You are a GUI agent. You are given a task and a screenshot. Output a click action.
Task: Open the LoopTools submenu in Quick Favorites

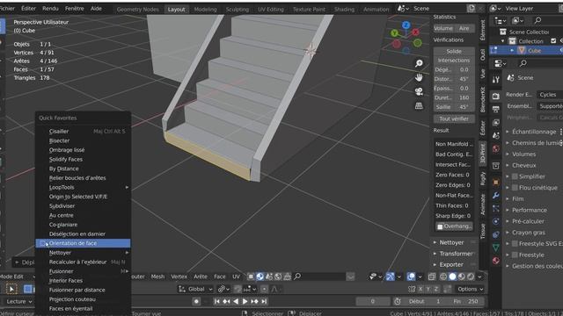click(x=83, y=187)
